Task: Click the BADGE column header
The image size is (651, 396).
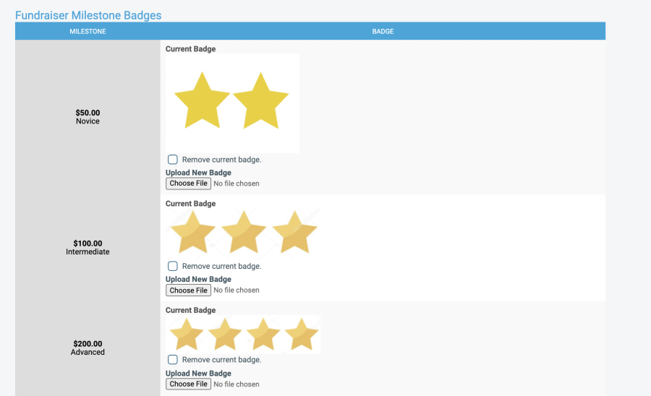Action: click(x=383, y=32)
